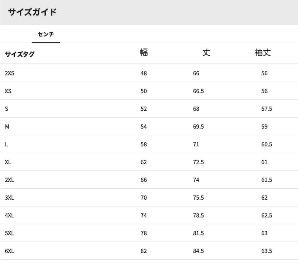Select the XL size row label

coord(8,162)
